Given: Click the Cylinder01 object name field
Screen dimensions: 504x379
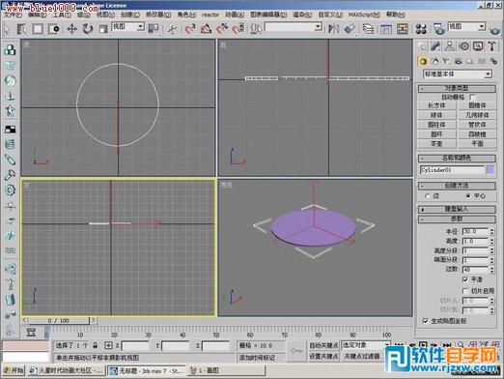Looking at the screenshot, I should (x=452, y=170).
